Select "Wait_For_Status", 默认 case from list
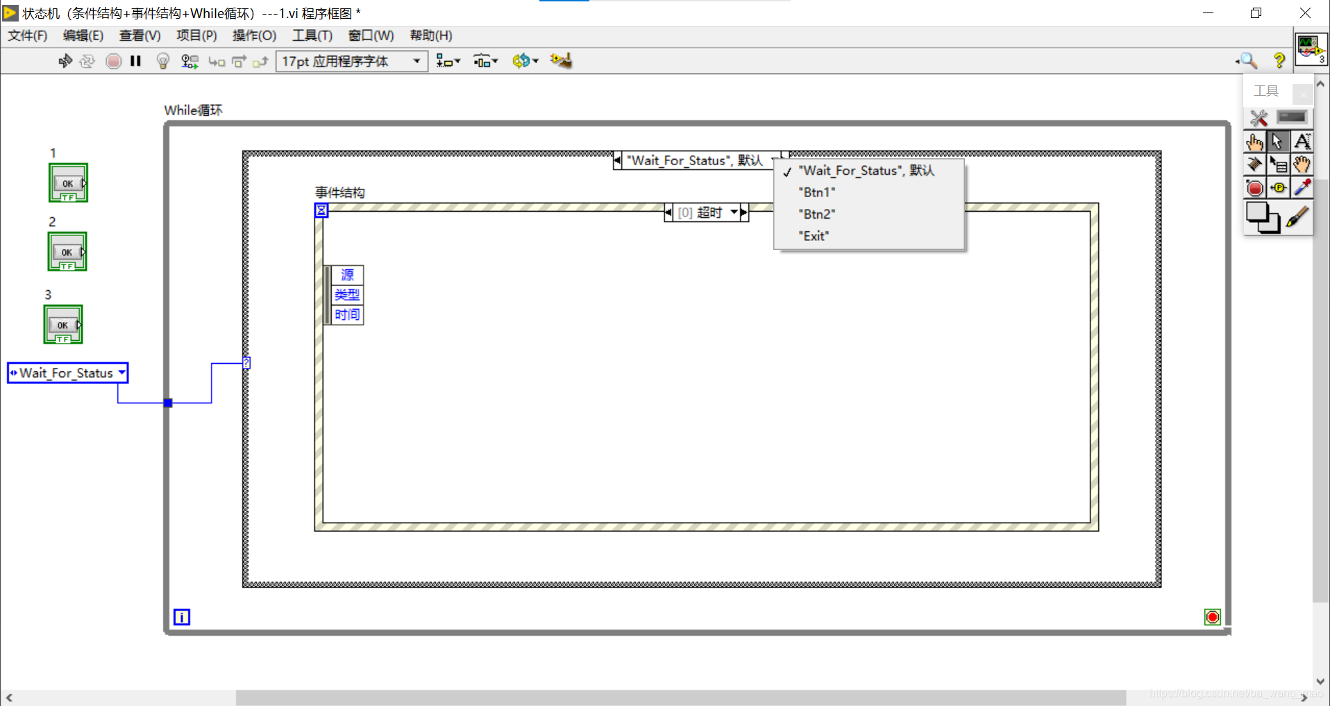This screenshot has height=706, width=1330. [869, 171]
